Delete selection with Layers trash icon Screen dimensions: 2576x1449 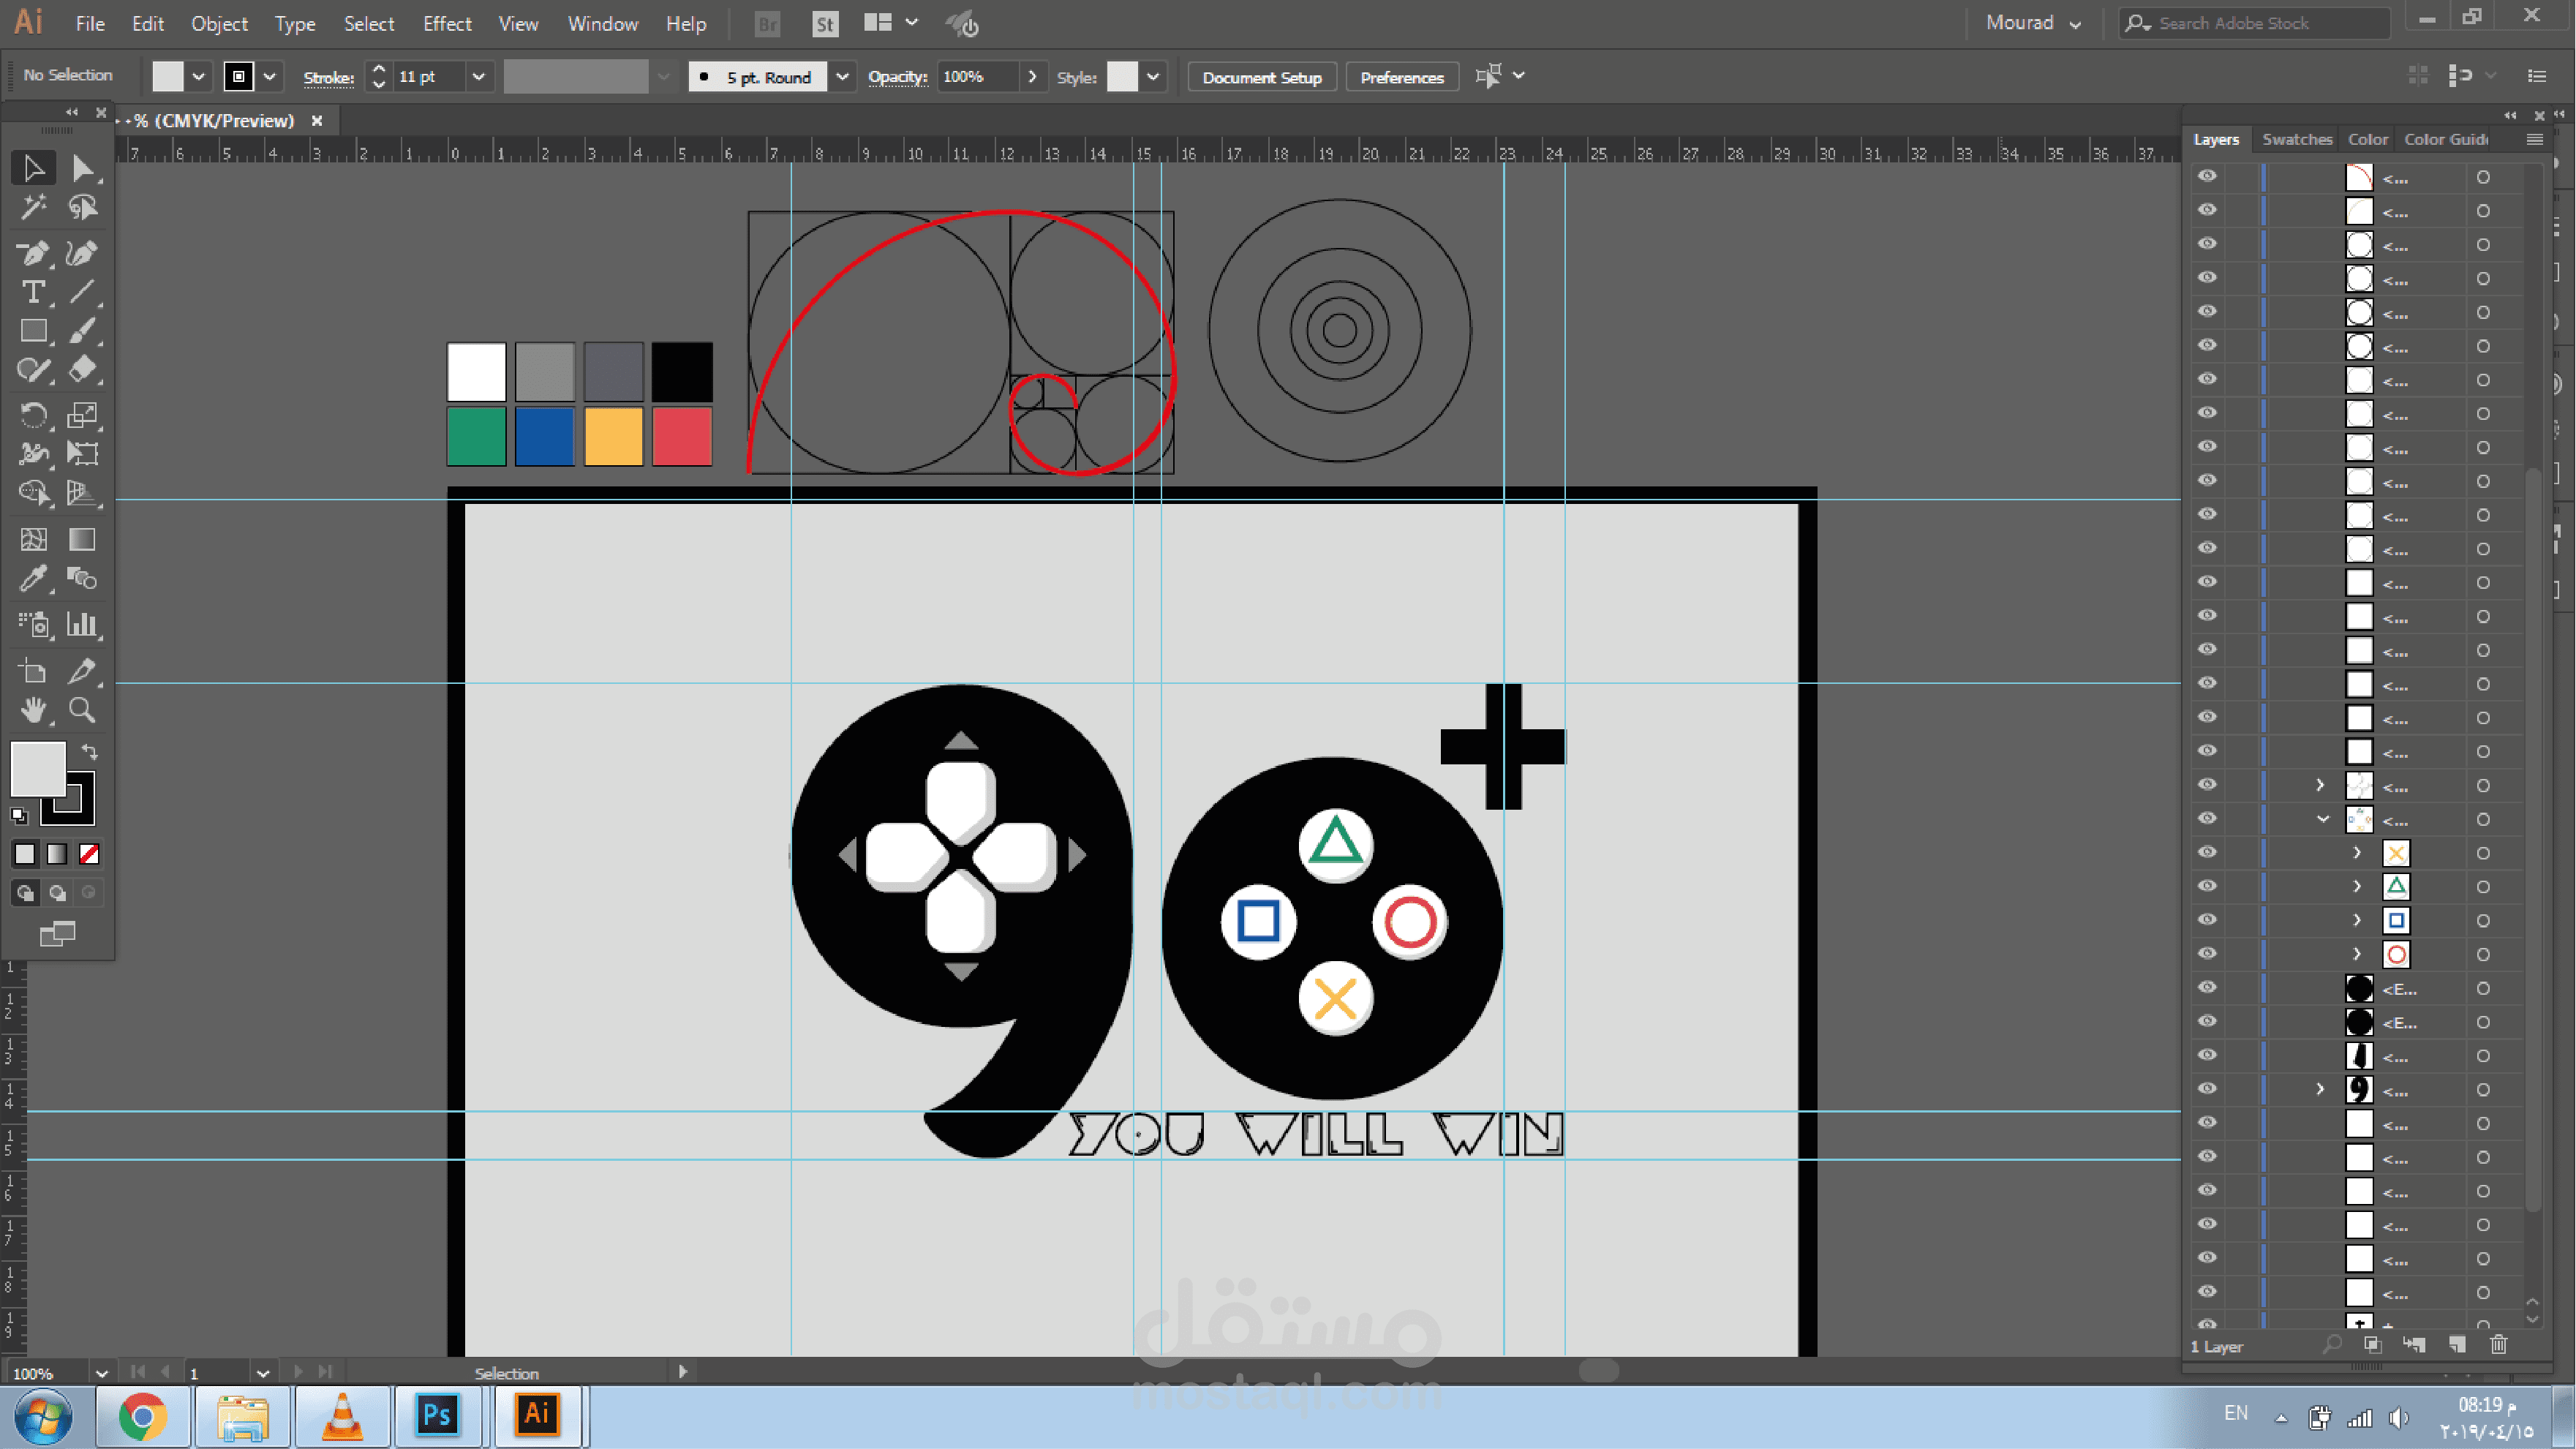click(2499, 1345)
